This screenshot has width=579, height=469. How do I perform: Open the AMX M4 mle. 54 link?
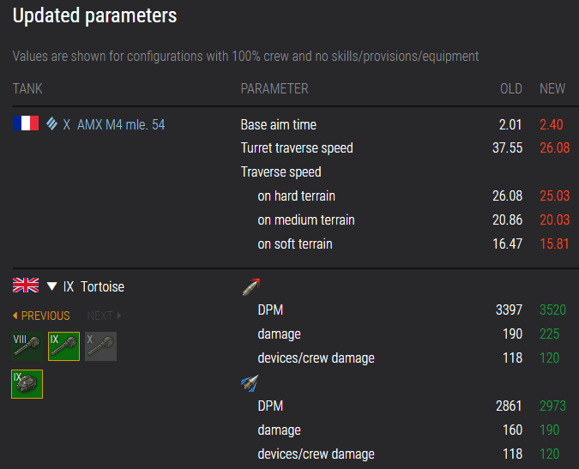121,124
